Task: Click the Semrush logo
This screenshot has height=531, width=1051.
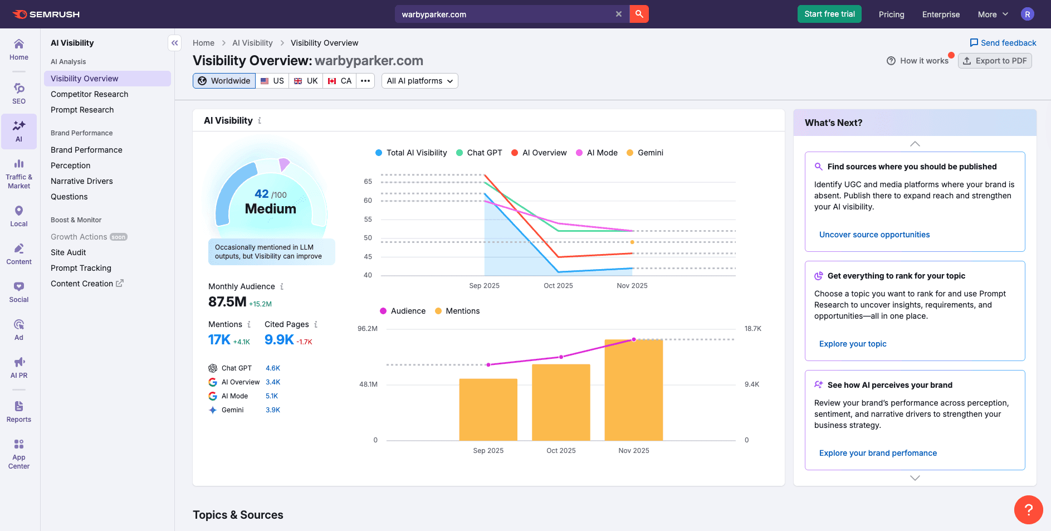Action: (46, 14)
